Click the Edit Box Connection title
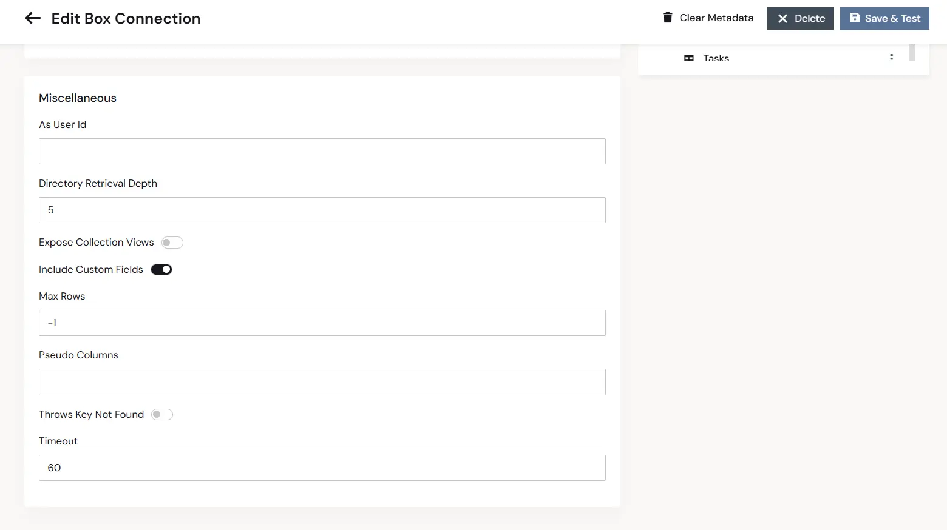 pyautogui.click(x=126, y=18)
